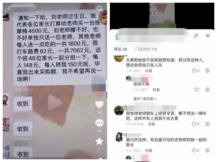This screenshot has width=217, height=162.
Task: Close the comments panel
Action: pos(208,36)
